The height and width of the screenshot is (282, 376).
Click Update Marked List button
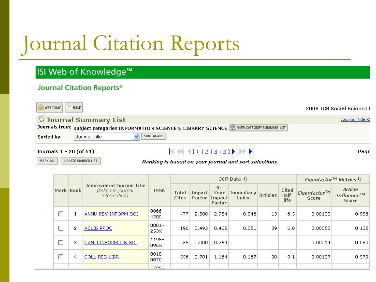80,161
